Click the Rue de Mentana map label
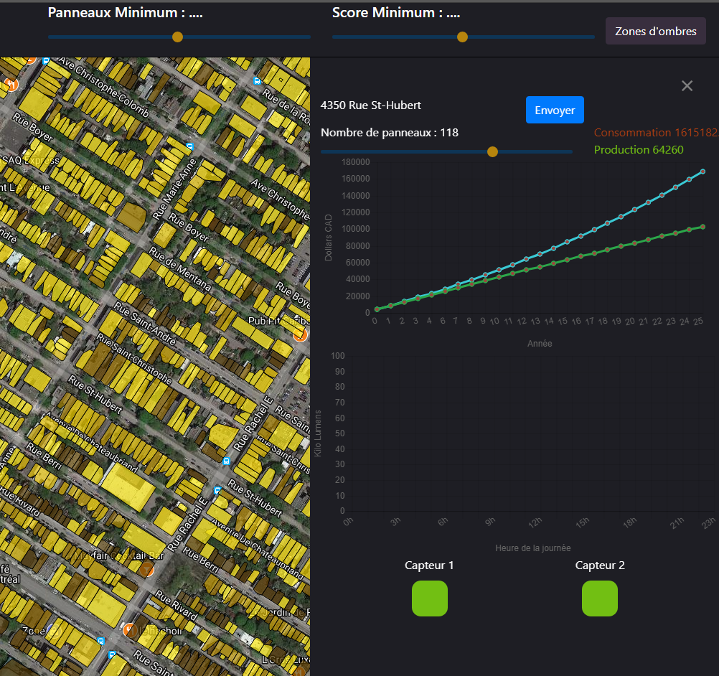Viewport: 719px width, 676px height. [179, 269]
